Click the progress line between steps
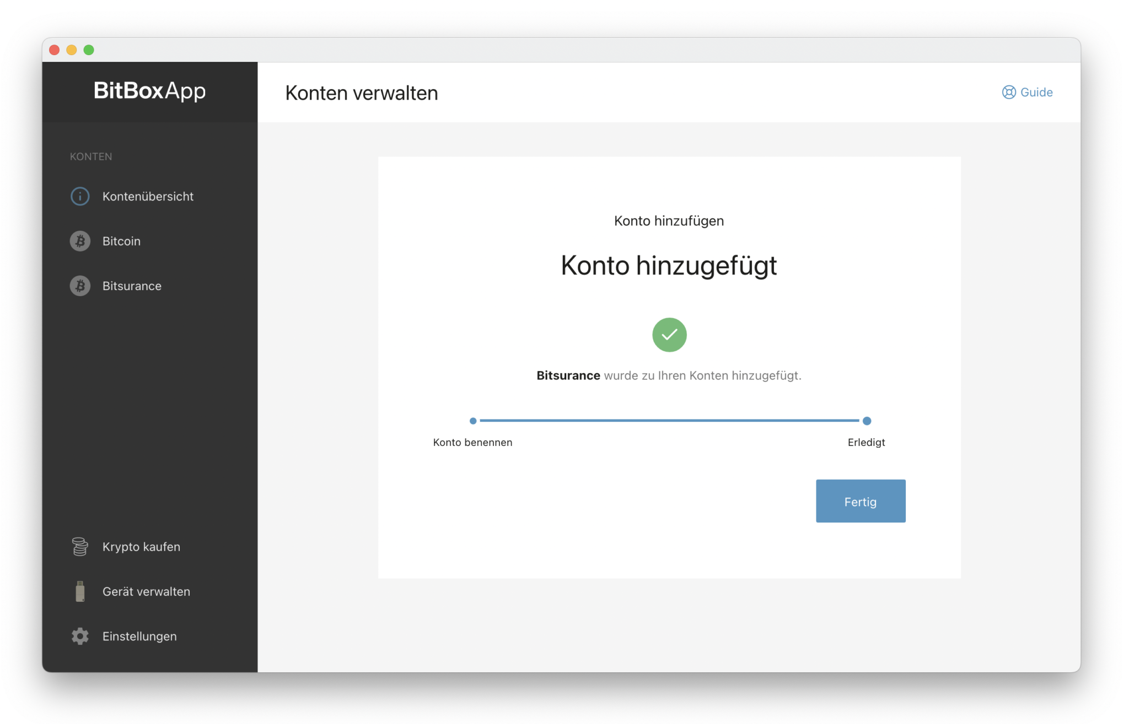Image resolution: width=1129 pixels, height=724 pixels. click(669, 421)
